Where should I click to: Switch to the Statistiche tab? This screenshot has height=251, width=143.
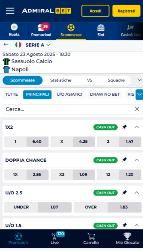(x=61, y=80)
